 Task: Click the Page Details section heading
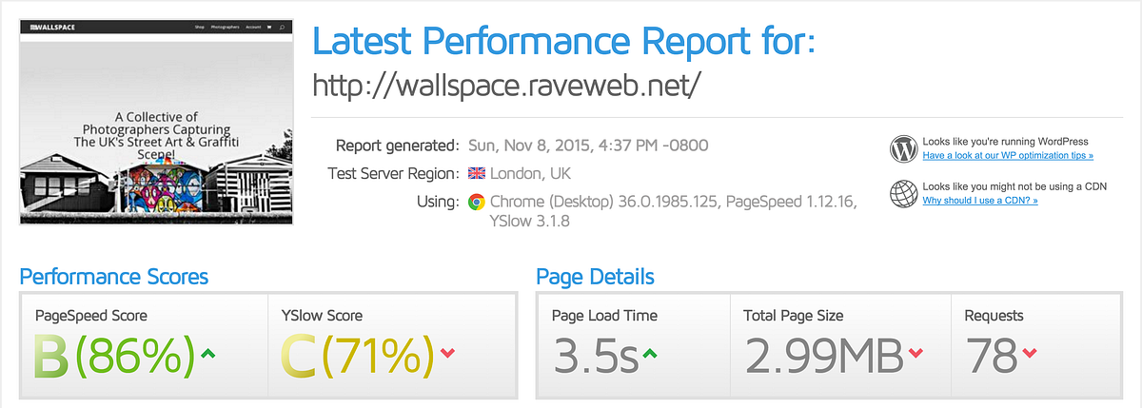(x=595, y=278)
